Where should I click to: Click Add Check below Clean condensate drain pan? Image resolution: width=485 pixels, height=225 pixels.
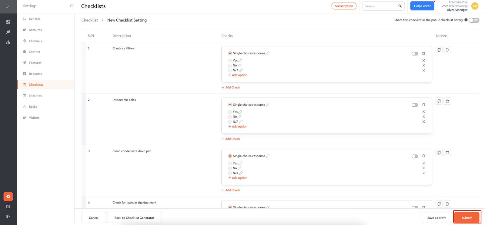pyautogui.click(x=231, y=190)
